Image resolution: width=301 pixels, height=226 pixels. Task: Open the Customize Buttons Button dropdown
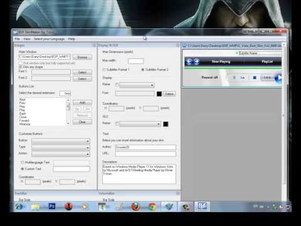(x=61, y=141)
